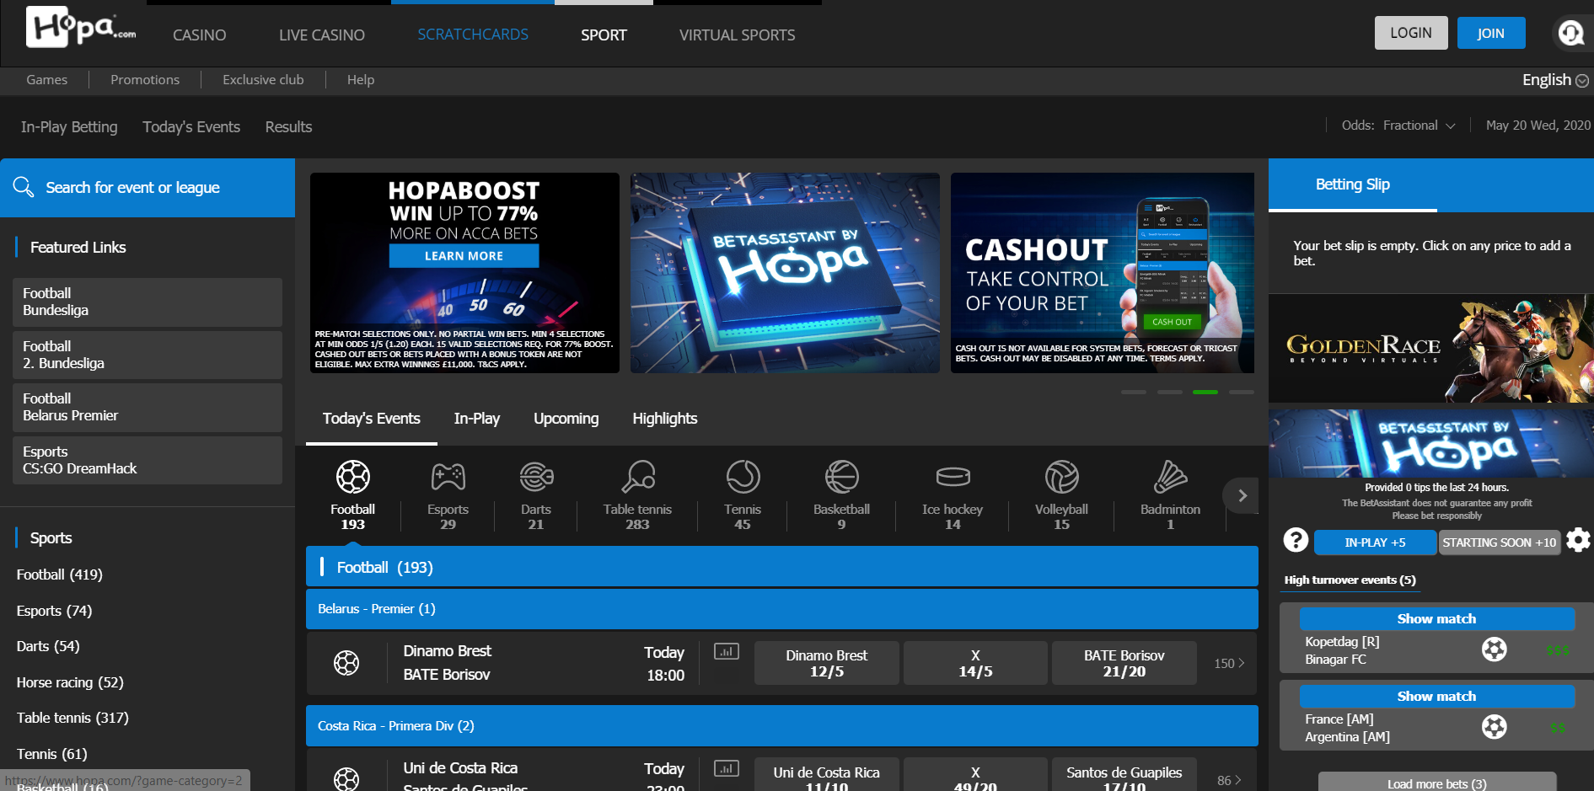1594x791 pixels.
Task: Open the Promotions link
Action: coord(145,79)
